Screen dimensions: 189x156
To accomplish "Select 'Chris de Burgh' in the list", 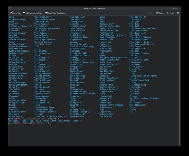I will pyautogui.click(x=17, y=83).
